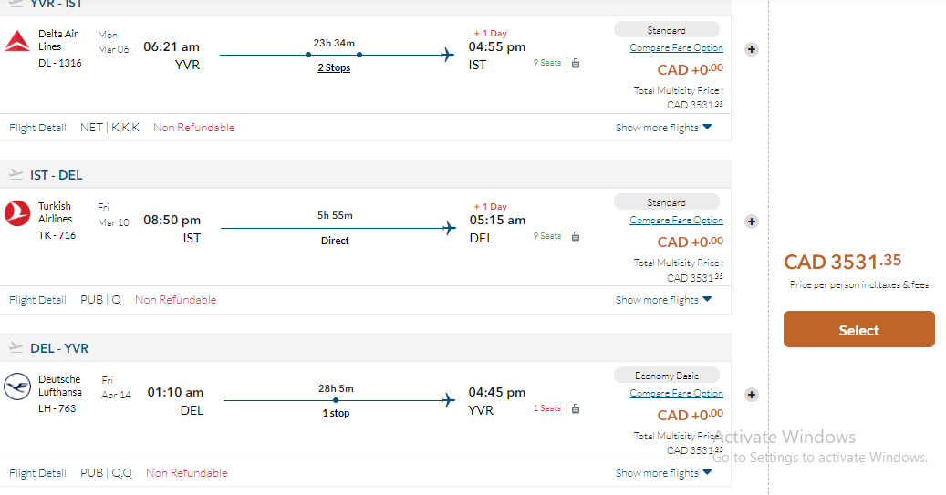Click the Delta Air Lines logo

(17, 41)
